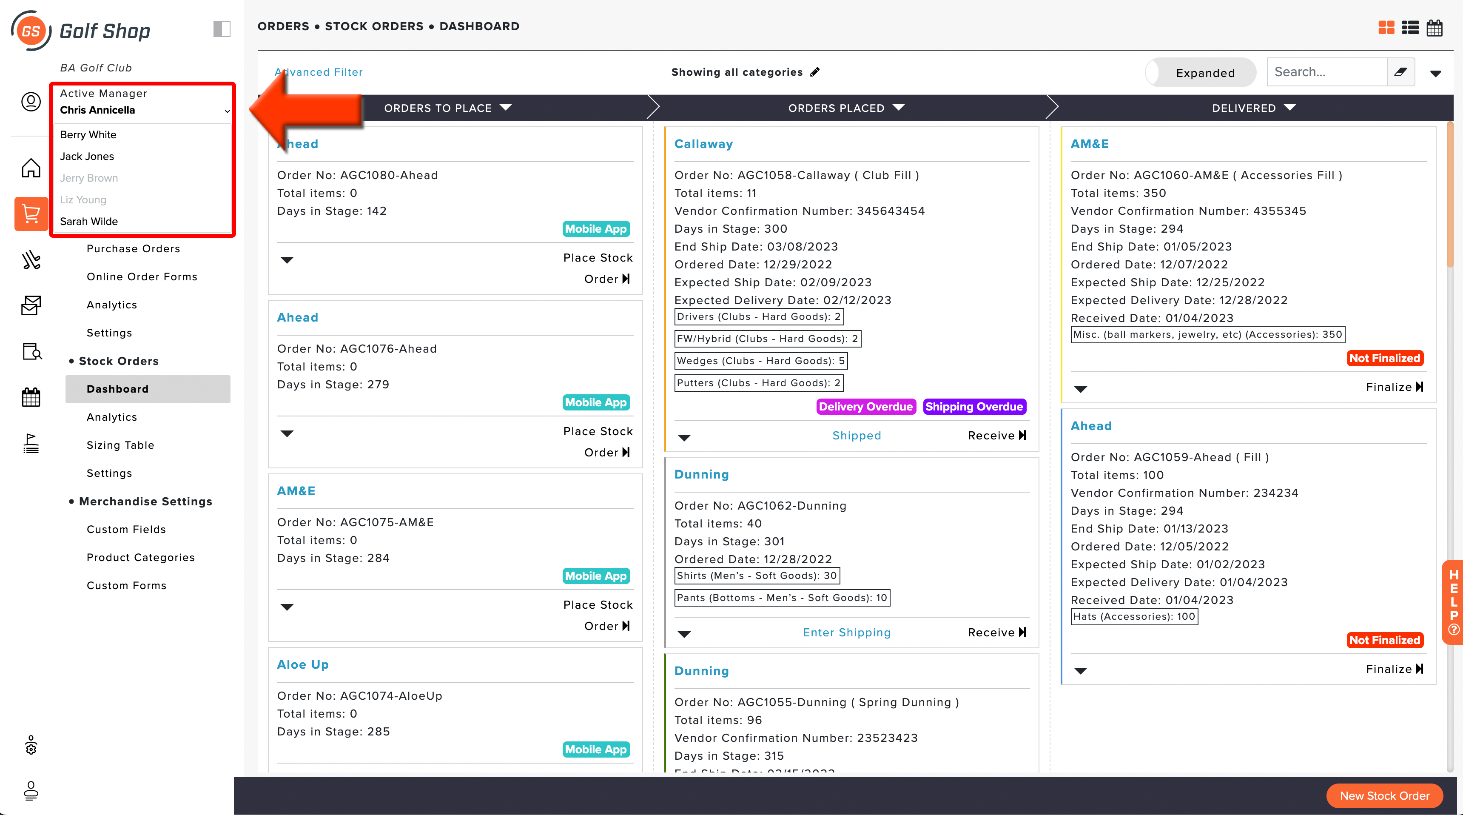This screenshot has width=1463, height=815.
Task: Select Berry White as manager
Action: [x=88, y=134]
